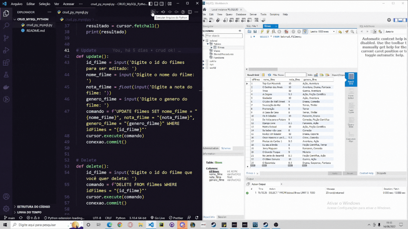The height and width of the screenshot is (229, 408).
Task: Split the VS Code editor right
Action: coord(190,12)
